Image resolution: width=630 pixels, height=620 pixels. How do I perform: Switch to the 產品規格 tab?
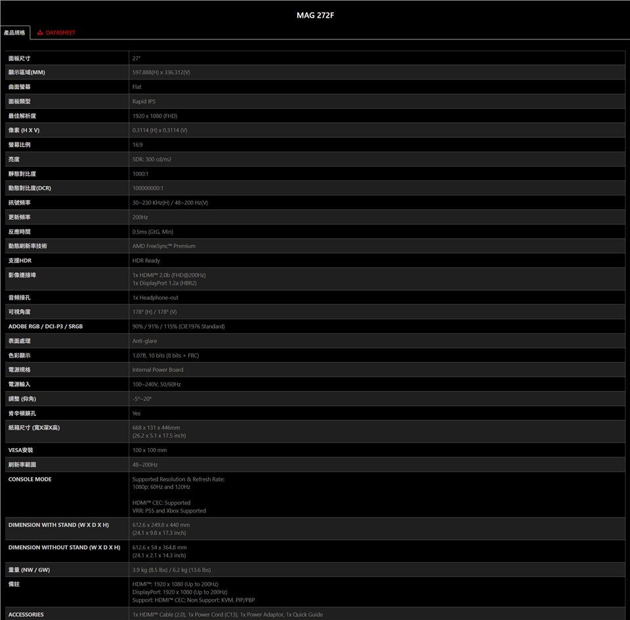click(x=14, y=32)
